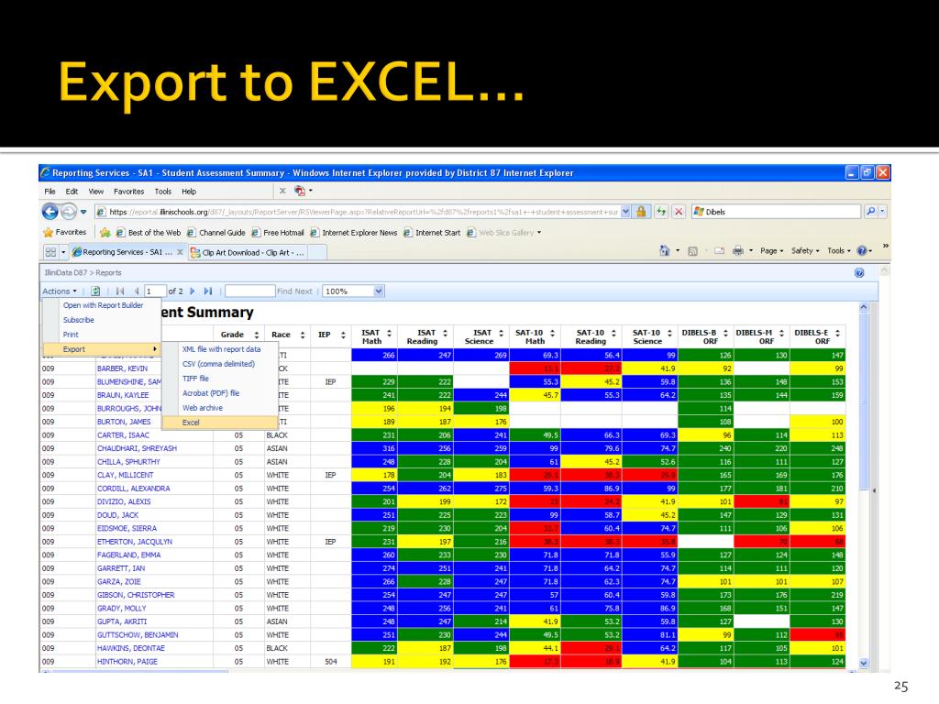
Task: Sort by SAT-10 Science column arrows
Action: pyautogui.click(x=669, y=333)
